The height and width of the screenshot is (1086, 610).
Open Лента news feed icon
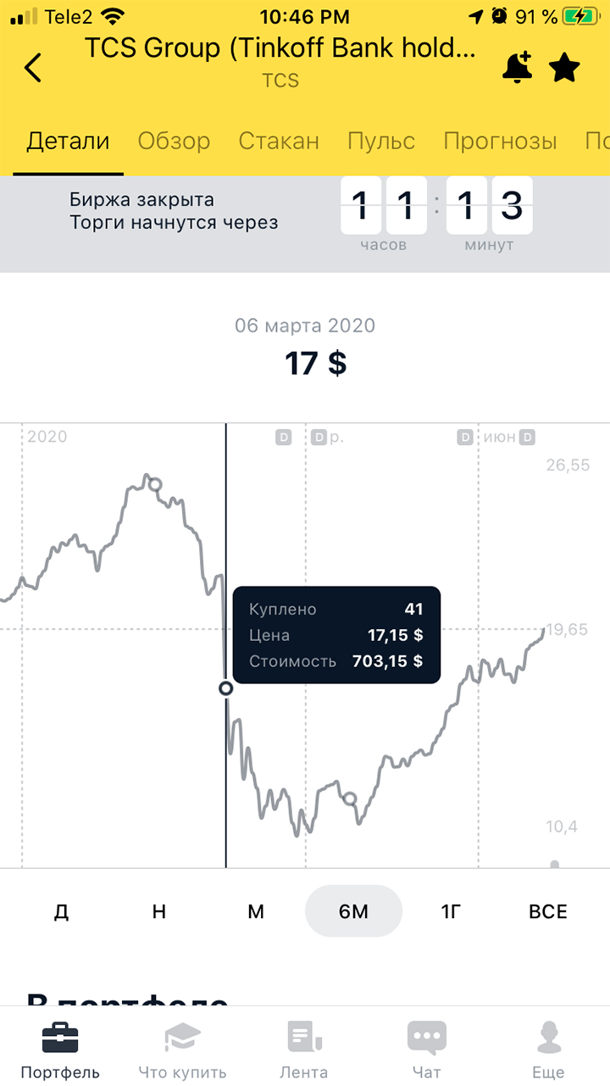click(304, 1039)
